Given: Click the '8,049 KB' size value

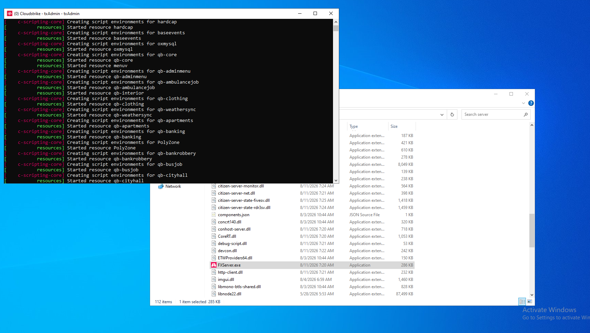Looking at the screenshot, I should tap(406, 164).
